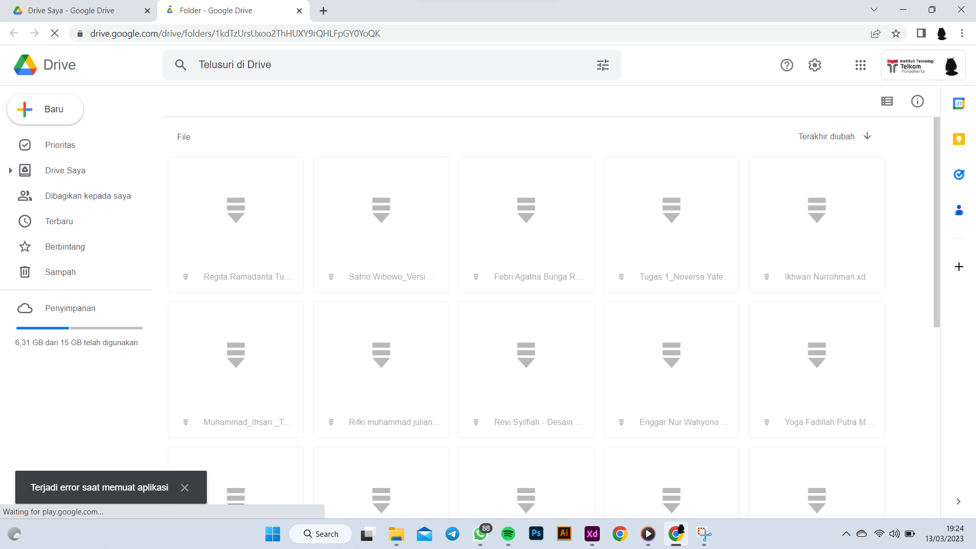
Task: Open the Google apps grid
Action: [860, 65]
